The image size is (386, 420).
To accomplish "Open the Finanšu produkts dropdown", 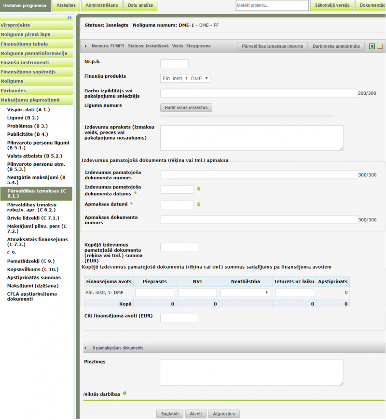I will point(185,78).
